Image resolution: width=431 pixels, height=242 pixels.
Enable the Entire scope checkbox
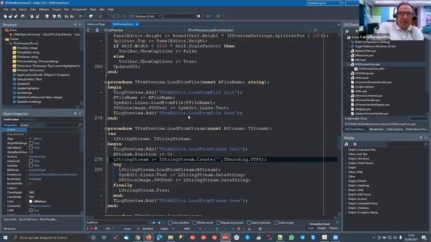pos(276,223)
